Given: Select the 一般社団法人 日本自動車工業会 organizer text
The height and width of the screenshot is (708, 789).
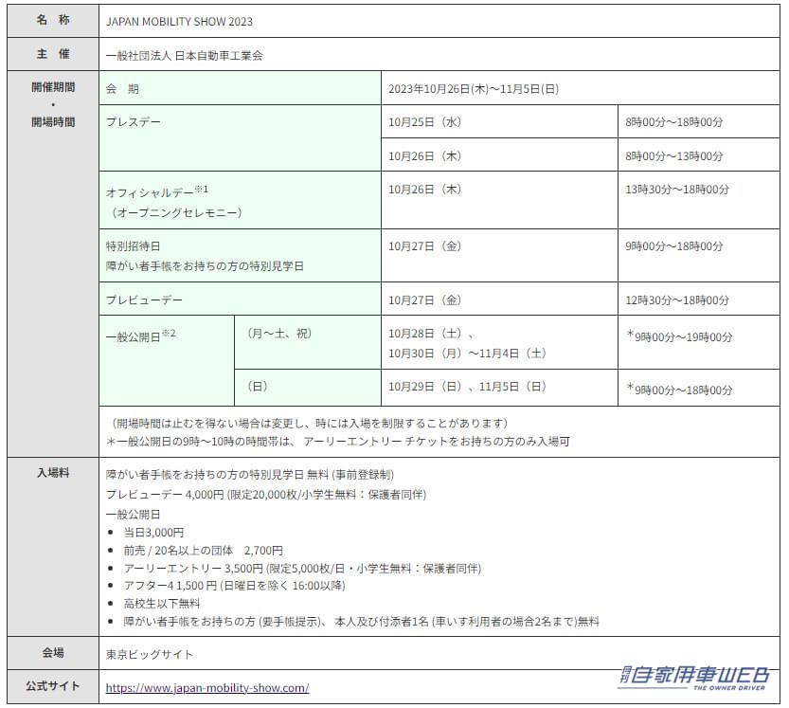Looking at the screenshot, I should pyautogui.click(x=184, y=55).
